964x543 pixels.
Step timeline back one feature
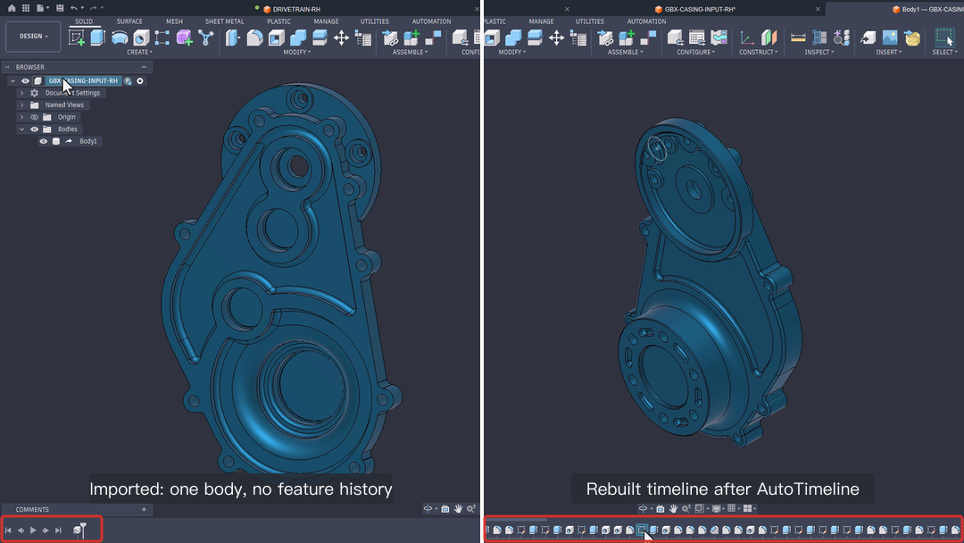(21, 530)
